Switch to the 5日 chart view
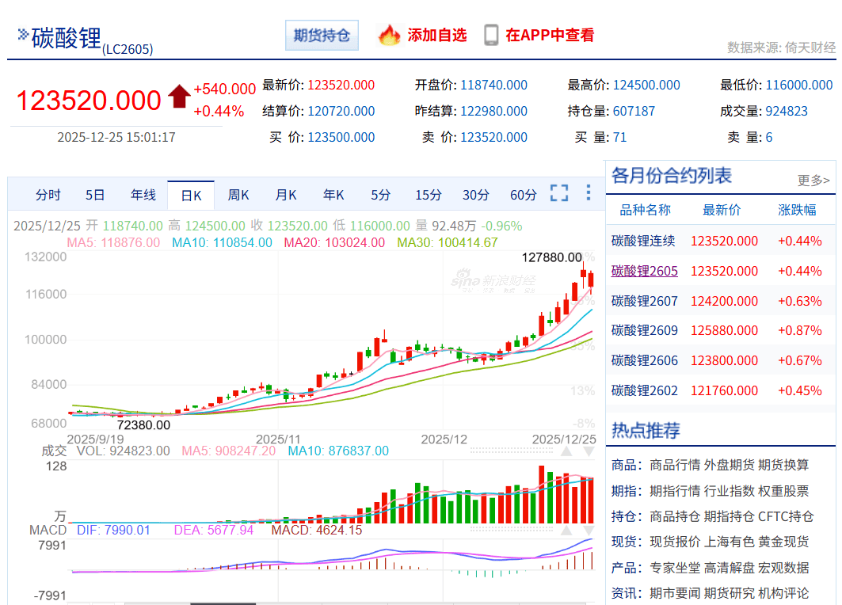This screenshot has width=842, height=605. point(95,195)
